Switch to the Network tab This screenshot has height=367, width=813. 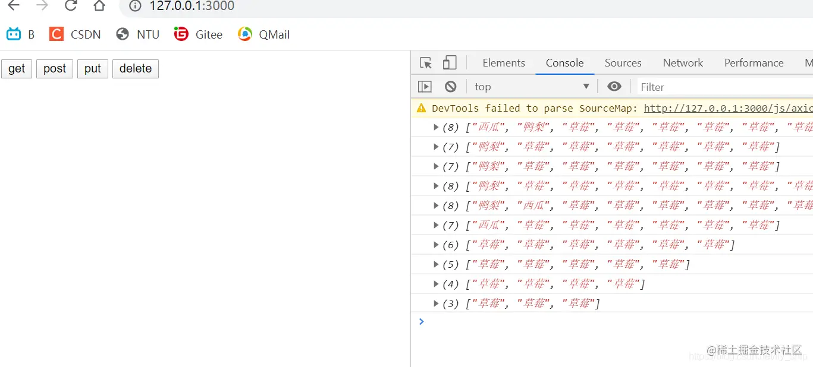(683, 63)
